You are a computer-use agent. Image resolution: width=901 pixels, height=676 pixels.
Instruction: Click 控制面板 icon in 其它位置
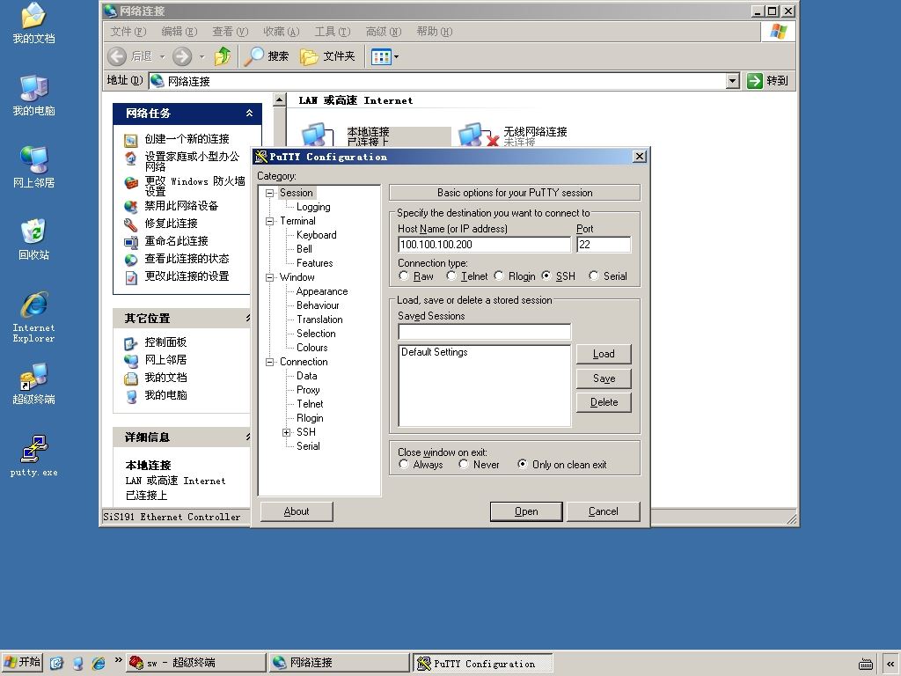(131, 343)
